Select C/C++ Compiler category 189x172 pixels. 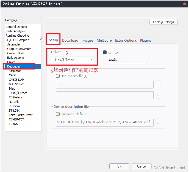(x=18, y=40)
